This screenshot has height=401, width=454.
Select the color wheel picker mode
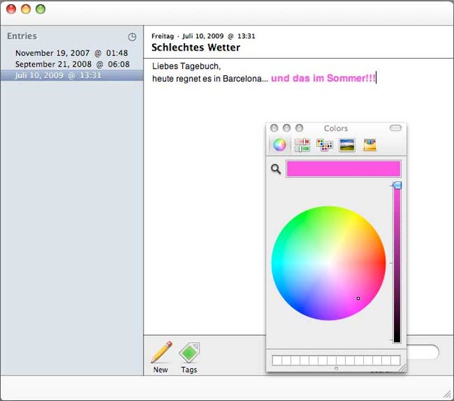279,145
